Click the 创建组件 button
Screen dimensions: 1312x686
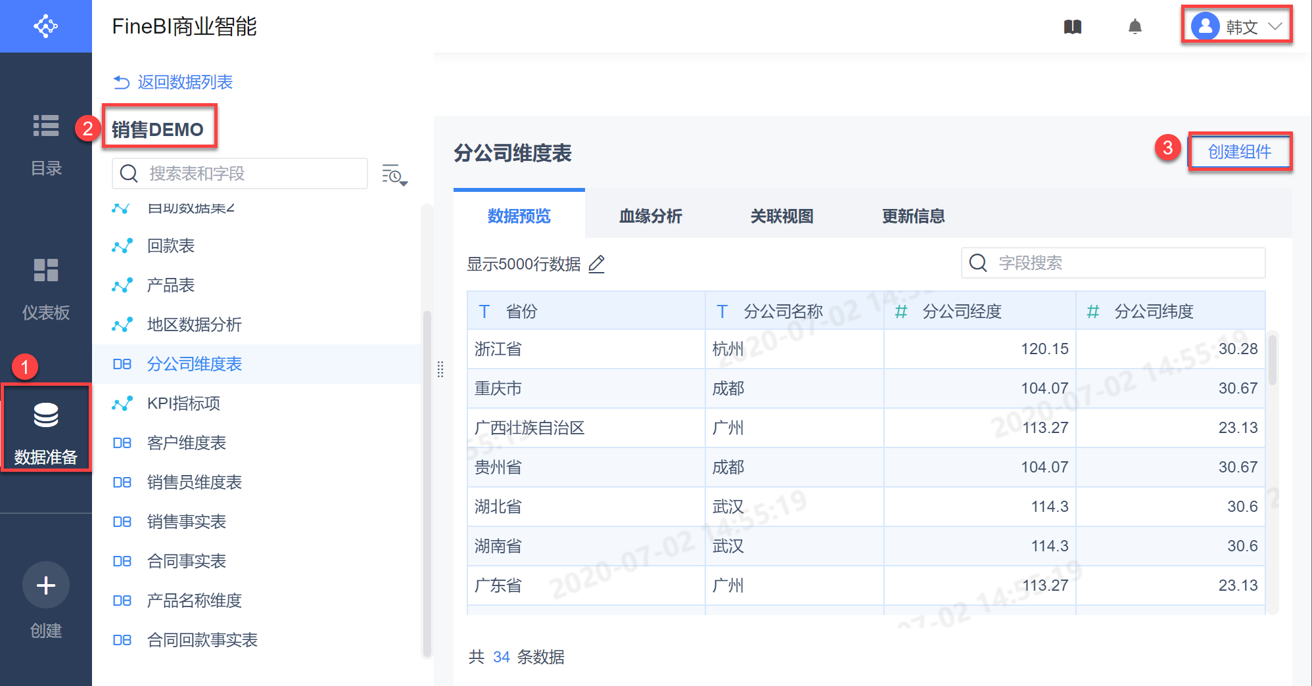1240,152
